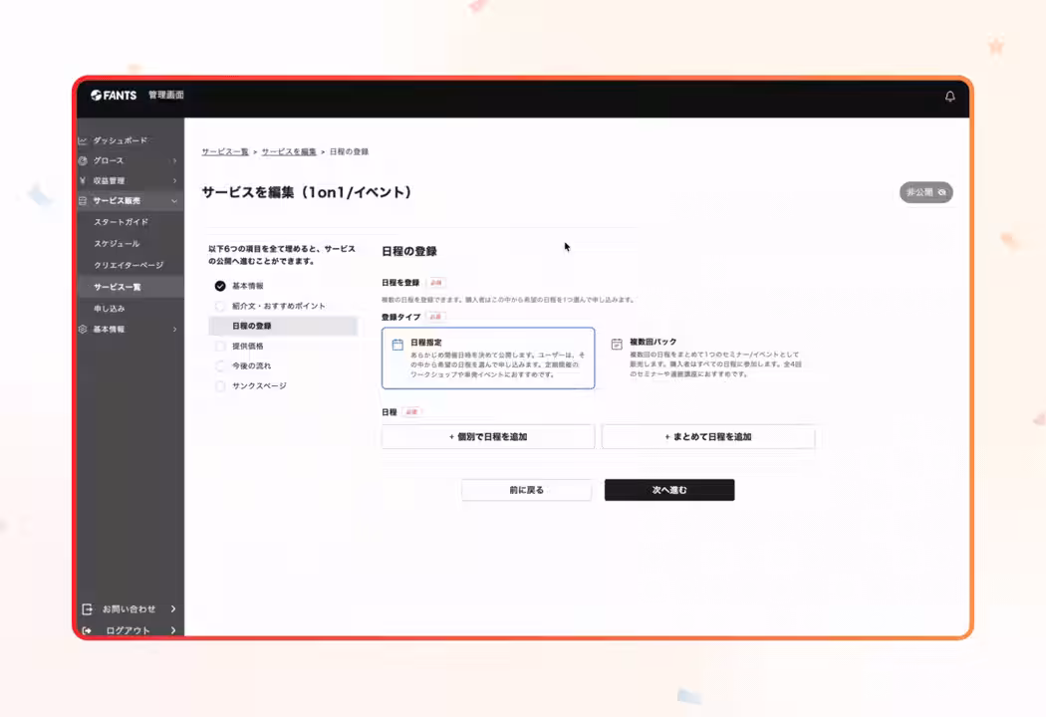The image size is (1046, 717).
Task: Click the ログアウト chevron arrow
Action: click(x=172, y=630)
